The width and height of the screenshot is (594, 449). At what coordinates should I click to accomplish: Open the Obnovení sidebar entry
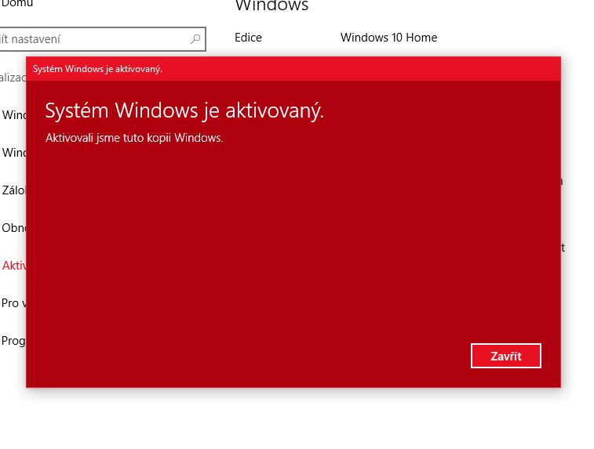point(13,228)
